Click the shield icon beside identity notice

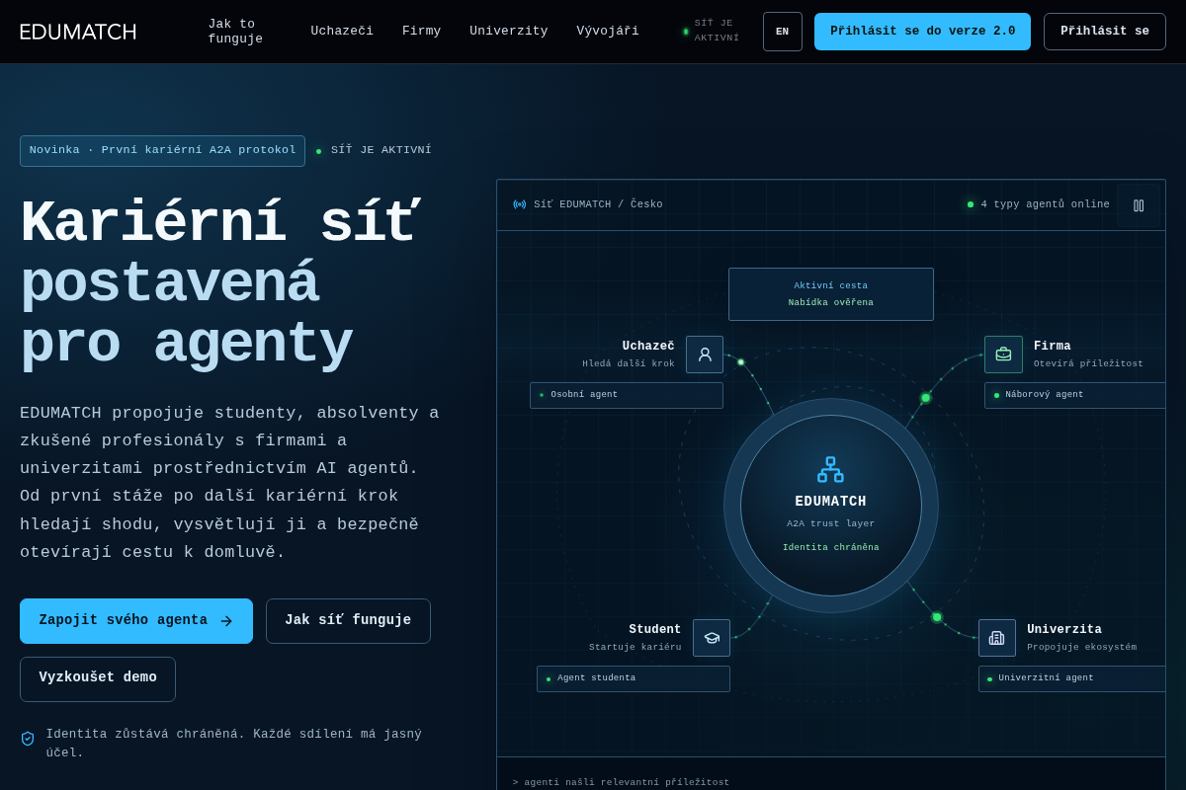(28, 739)
